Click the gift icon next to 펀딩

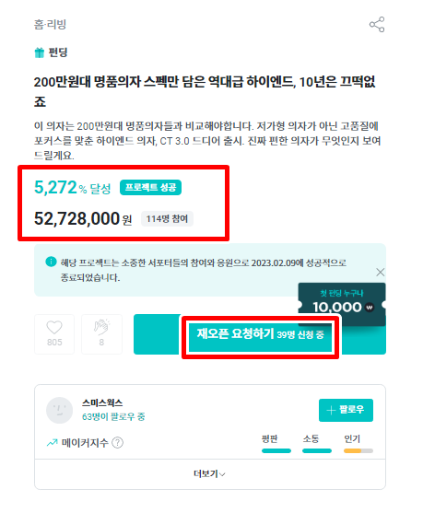coord(40,52)
